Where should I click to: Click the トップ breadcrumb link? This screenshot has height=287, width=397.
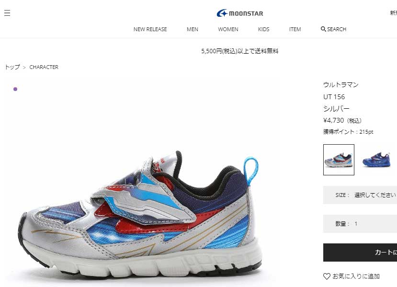point(12,67)
